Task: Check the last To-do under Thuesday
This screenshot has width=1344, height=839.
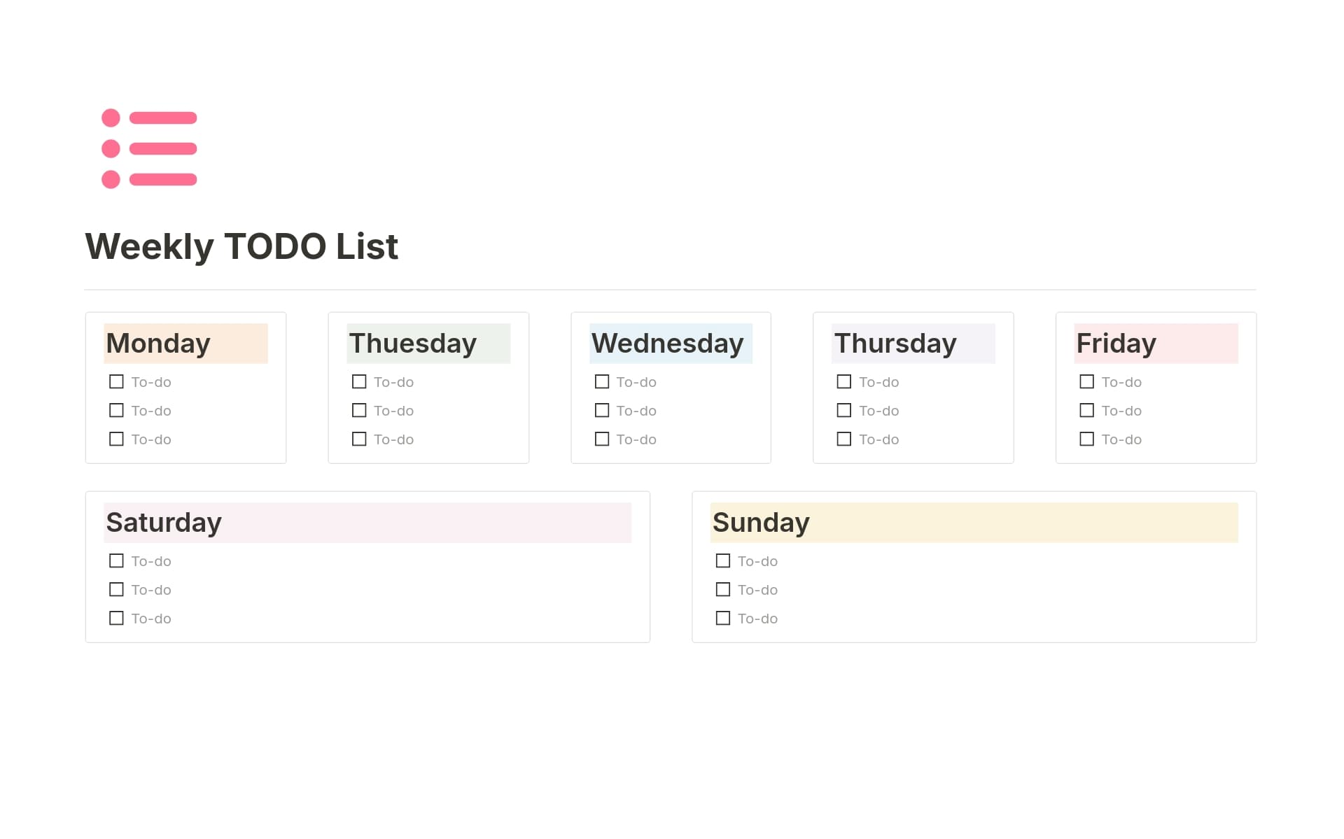Action: 359,439
